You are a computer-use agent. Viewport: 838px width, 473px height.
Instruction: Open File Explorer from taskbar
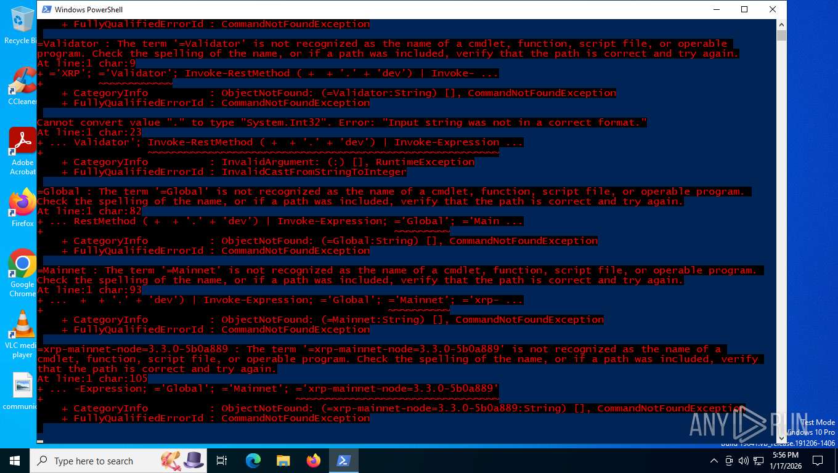click(x=283, y=461)
